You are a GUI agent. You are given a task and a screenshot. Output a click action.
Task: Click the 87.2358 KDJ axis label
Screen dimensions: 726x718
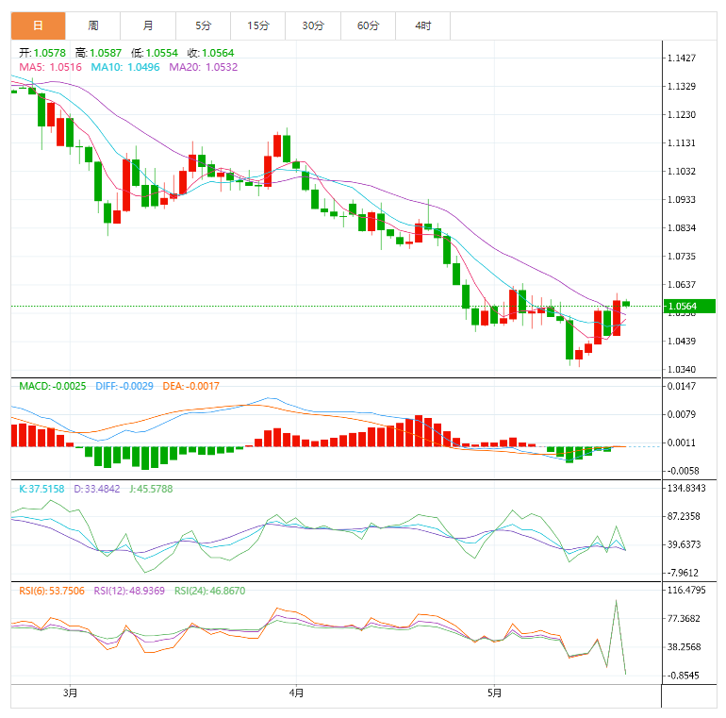pyautogui.click(x=684, y=516)
